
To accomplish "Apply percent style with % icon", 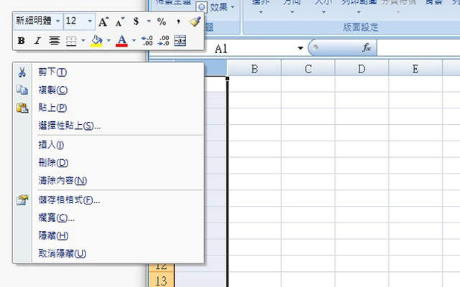I will tap(162, 22).
